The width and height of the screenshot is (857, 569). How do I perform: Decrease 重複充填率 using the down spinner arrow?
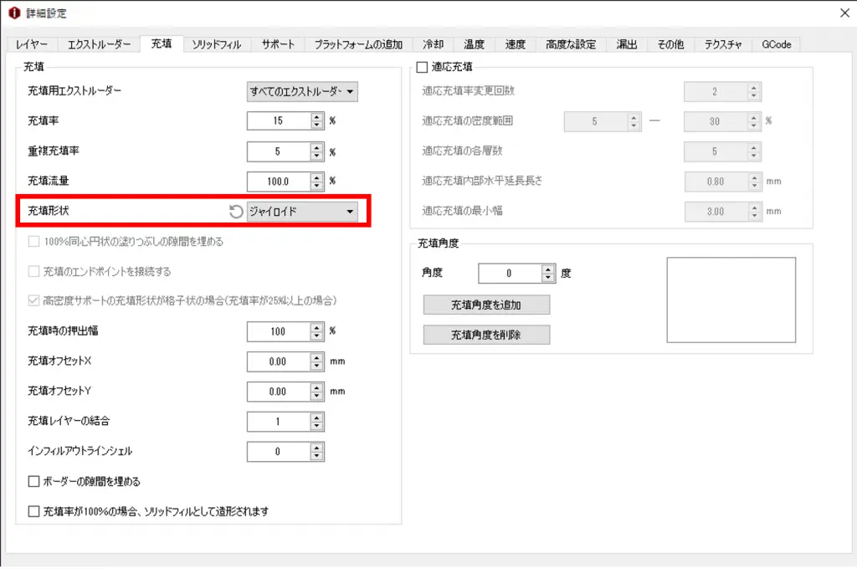316,156
